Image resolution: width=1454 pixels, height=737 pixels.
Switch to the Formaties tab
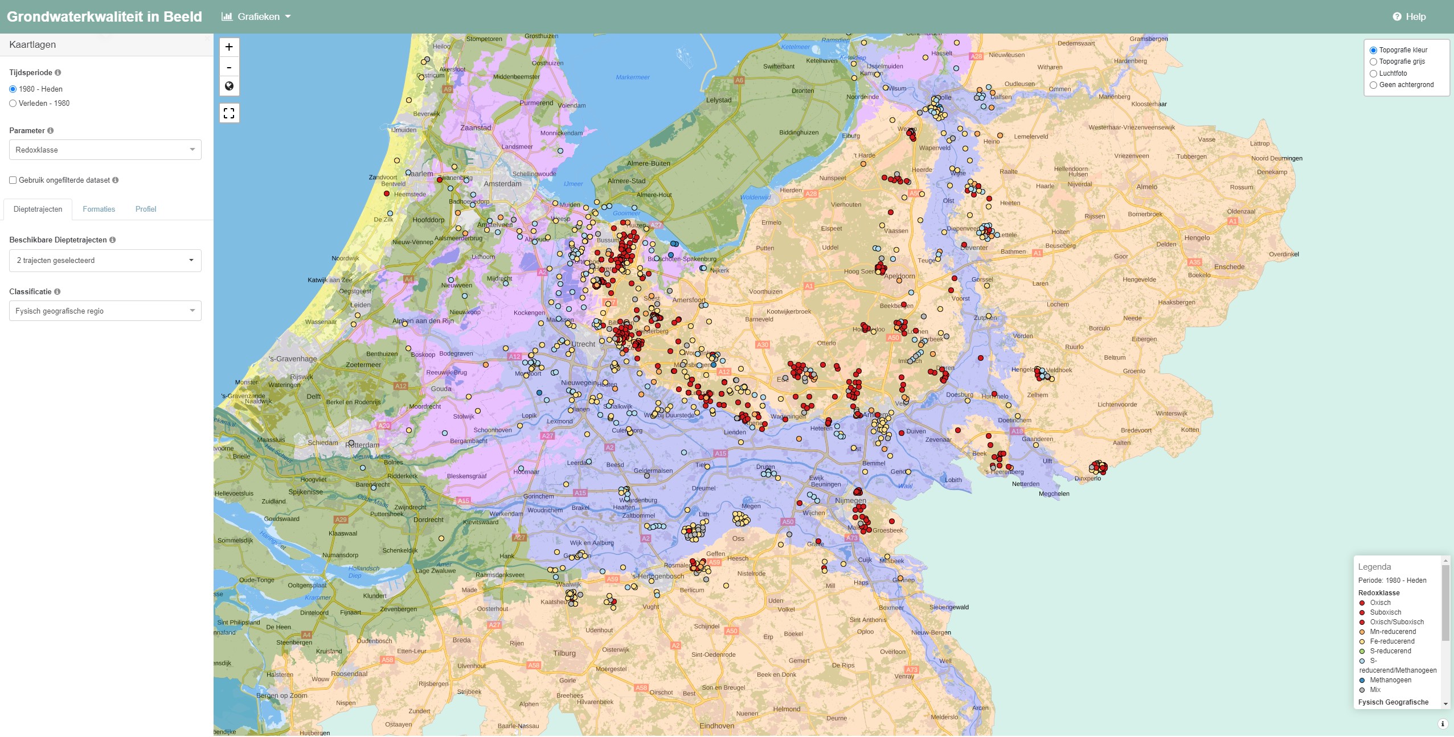coord(99,209)
